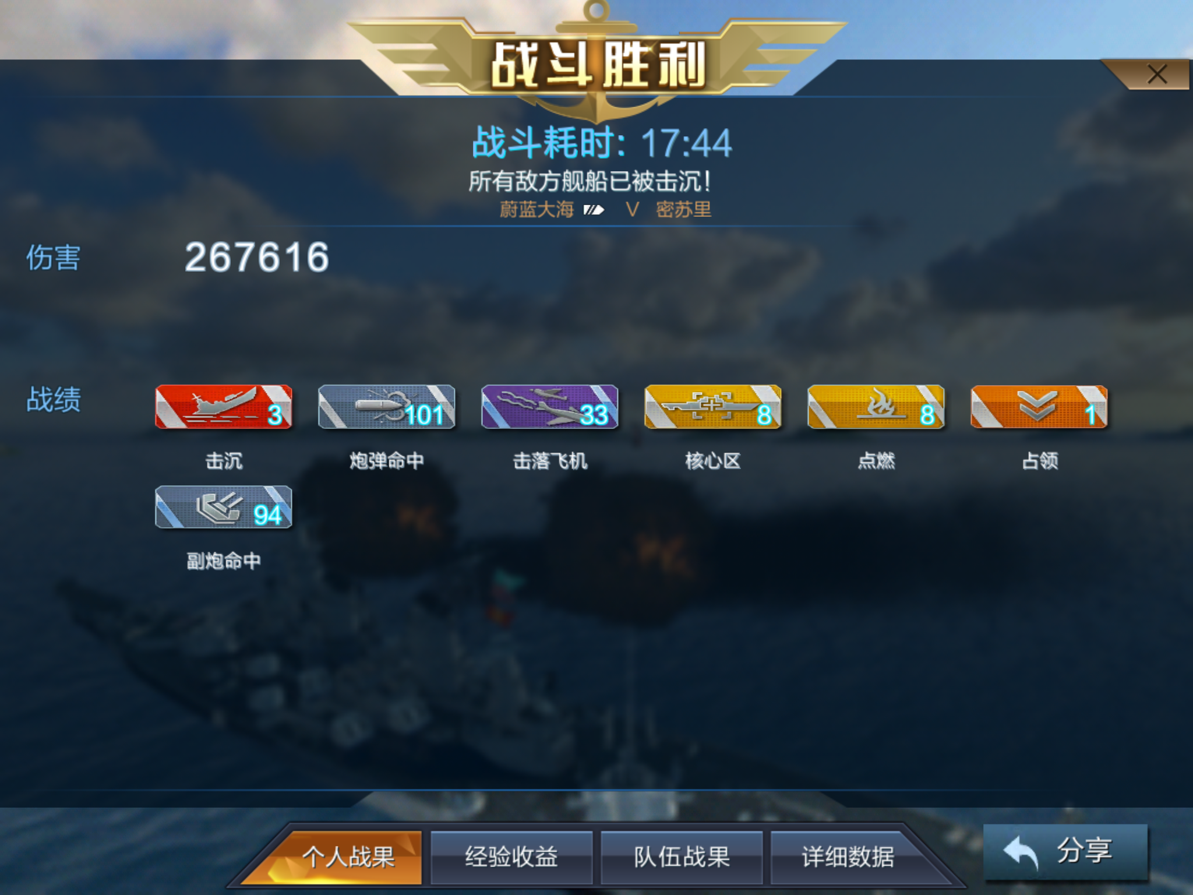Viewport: 1193px width, 895px height.
Task: Click the fires set flame badge
Action: click(x=876, y=407)
